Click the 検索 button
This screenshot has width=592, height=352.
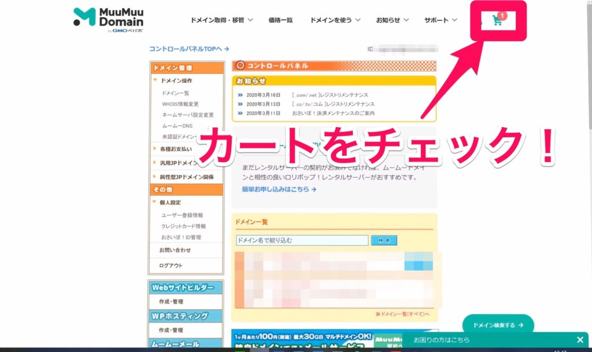(x=384, y=241)
